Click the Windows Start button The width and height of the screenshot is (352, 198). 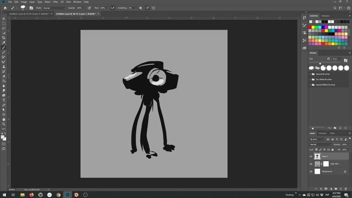(4, 195)
